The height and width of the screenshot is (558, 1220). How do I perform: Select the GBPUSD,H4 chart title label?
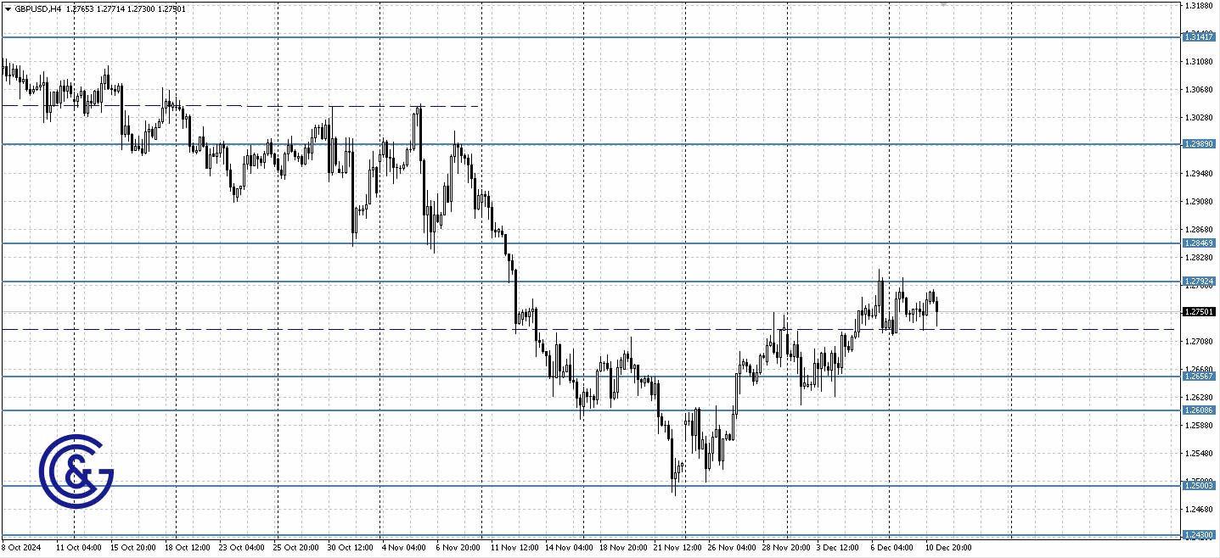click(38, 8)
